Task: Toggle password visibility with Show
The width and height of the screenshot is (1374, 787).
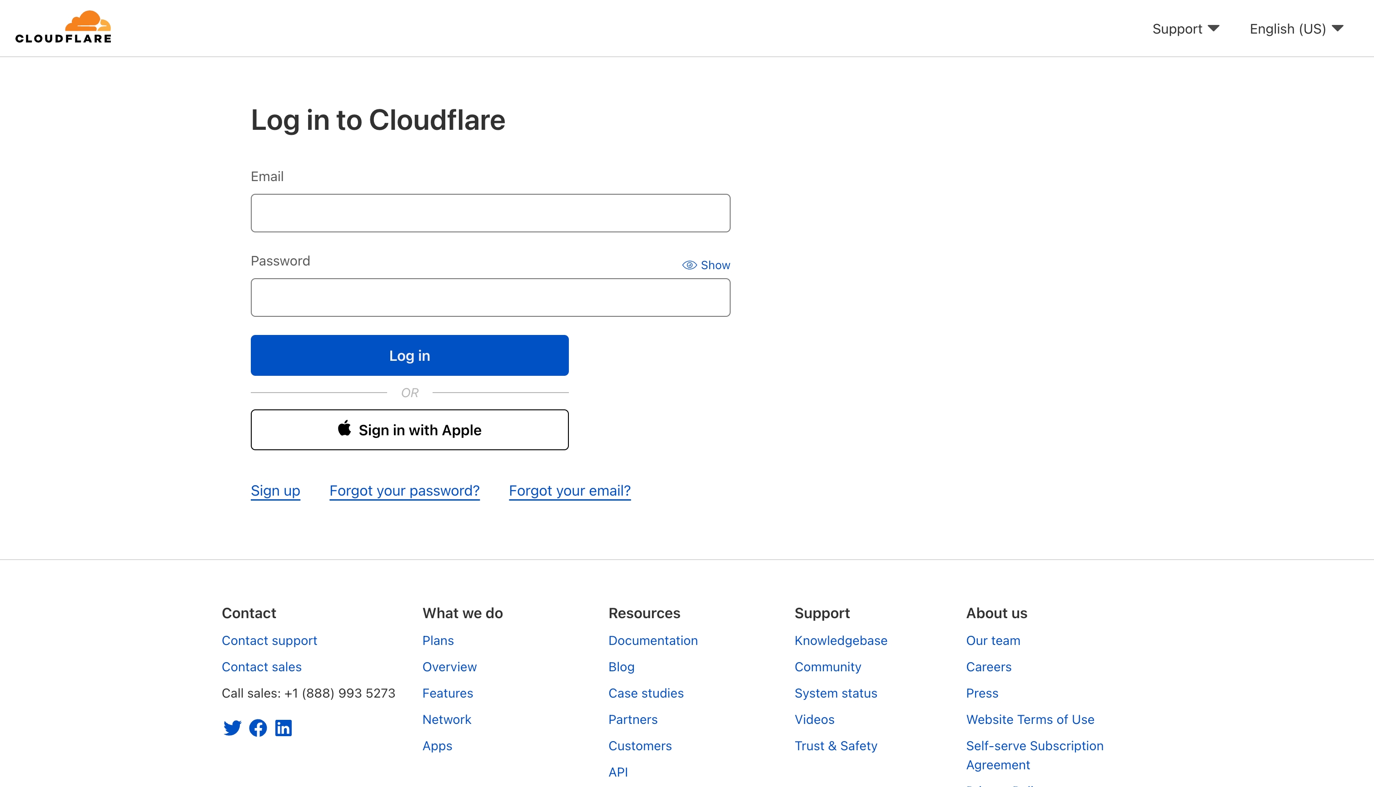Action: [x=715, y=265]
